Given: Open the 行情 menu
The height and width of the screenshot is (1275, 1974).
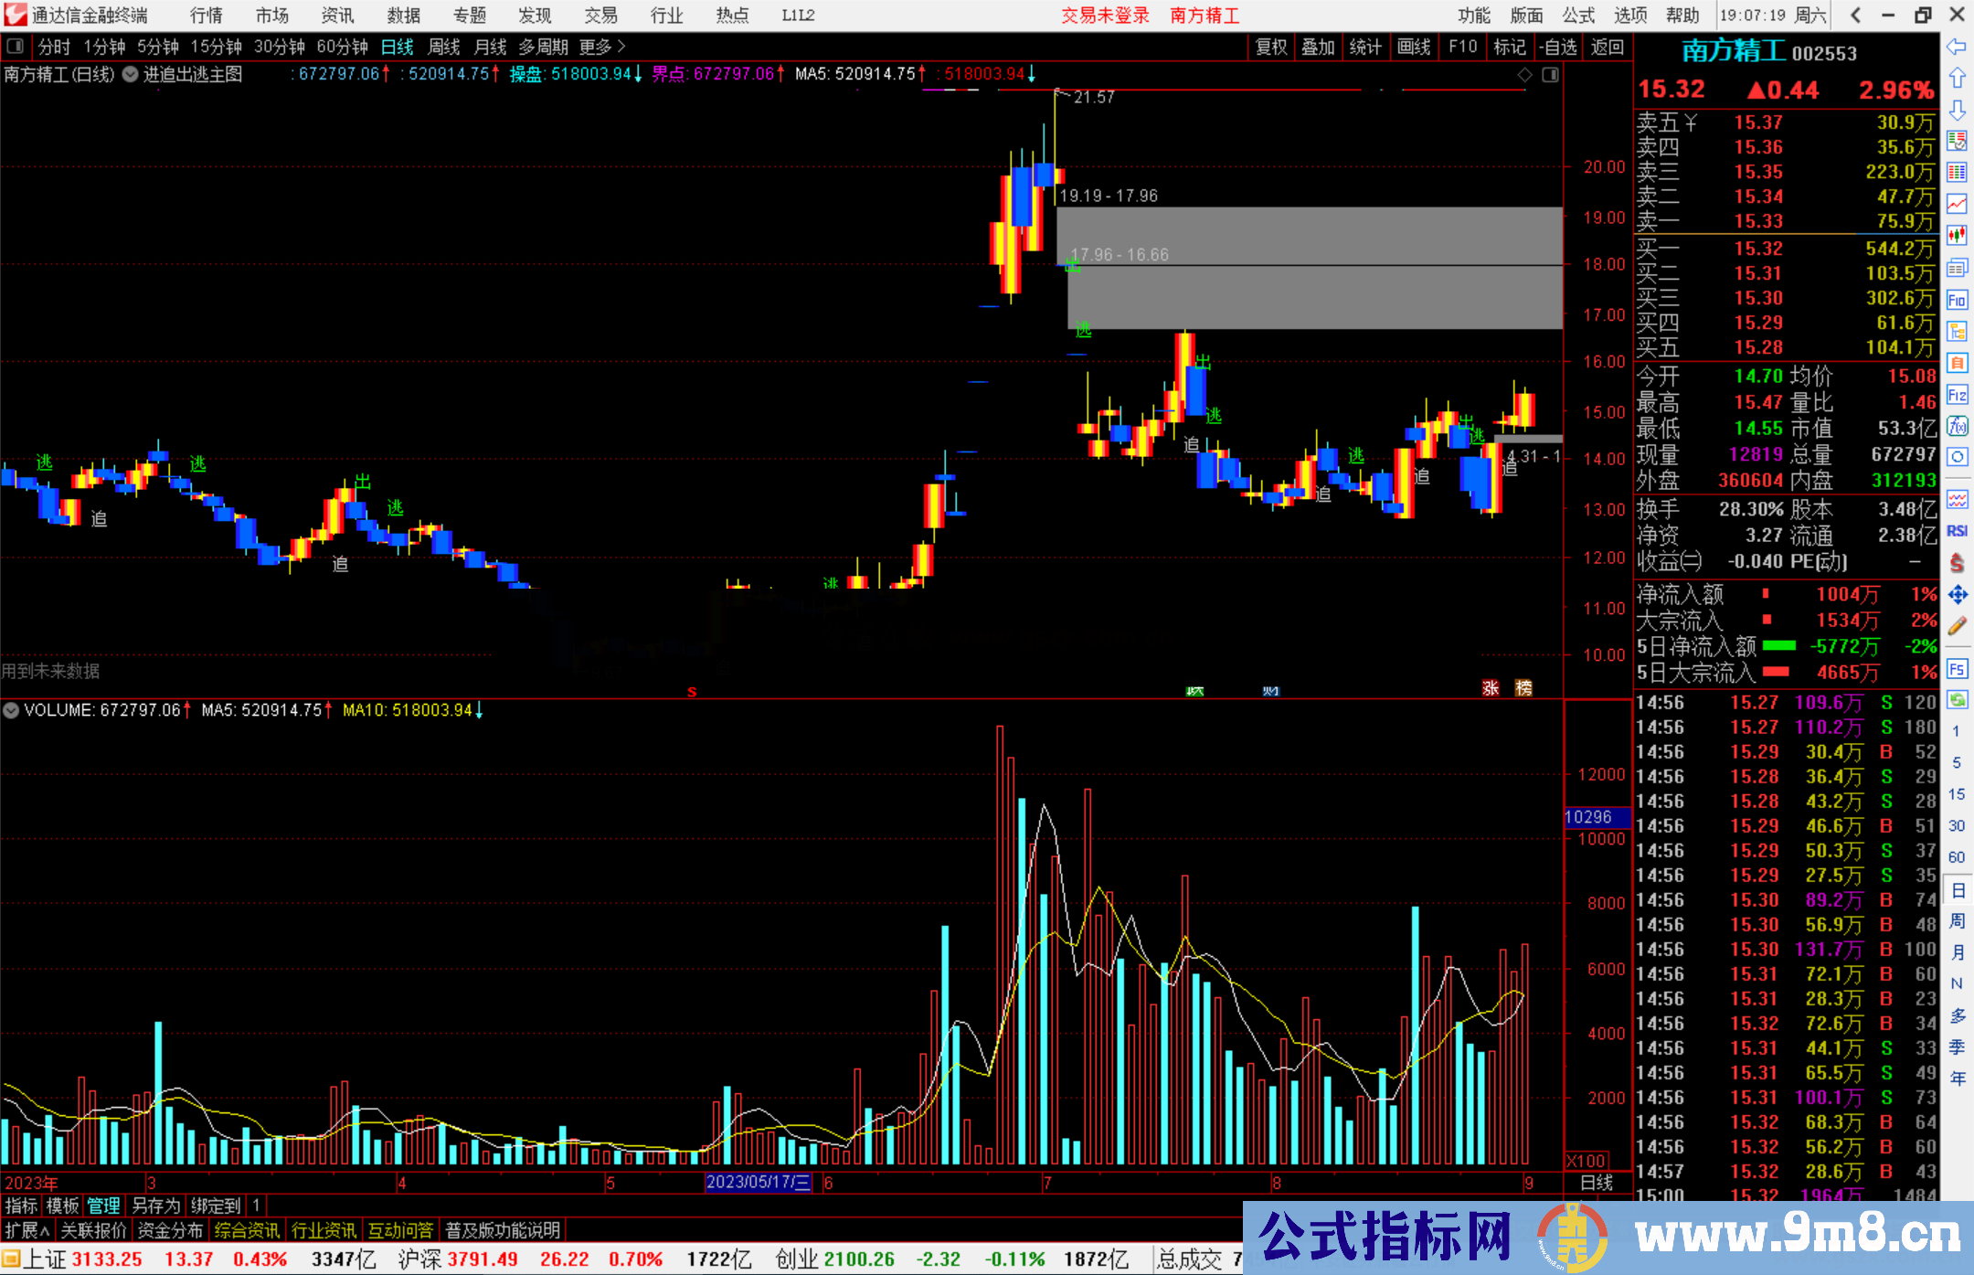Looking at the screenshot, I should (207, 15).
